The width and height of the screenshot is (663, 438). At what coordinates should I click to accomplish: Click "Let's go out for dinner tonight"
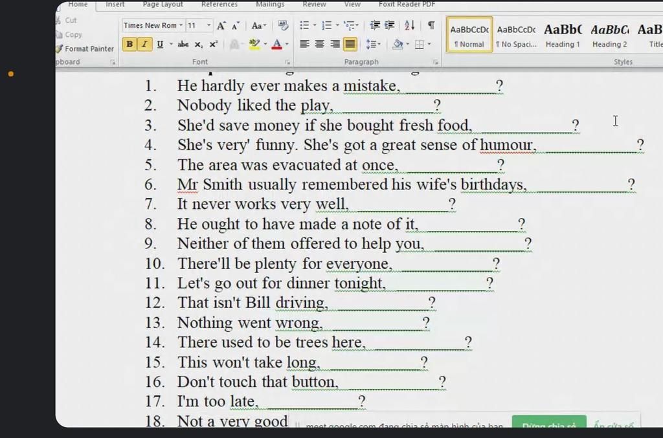click(280, 283)
